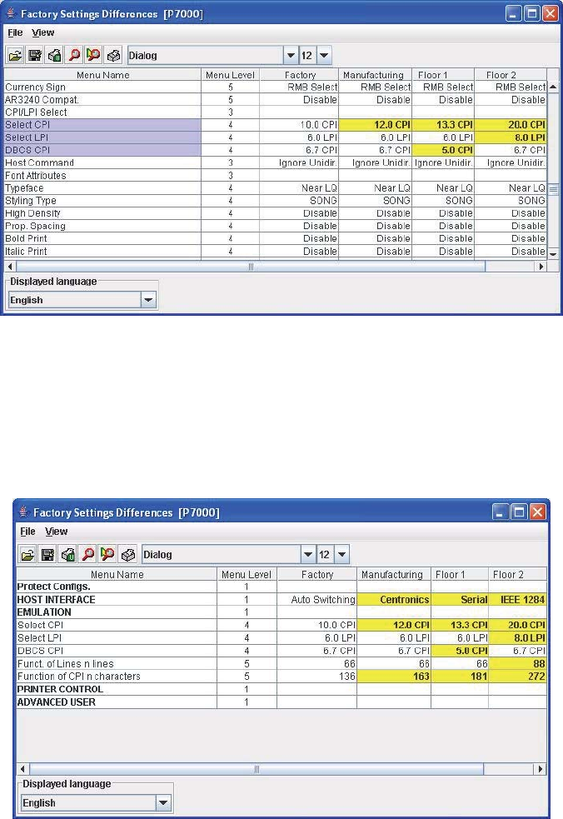Open the View menu in bottom window
Image resolution: width=563 pixels, height=819 pixels.
56,532
